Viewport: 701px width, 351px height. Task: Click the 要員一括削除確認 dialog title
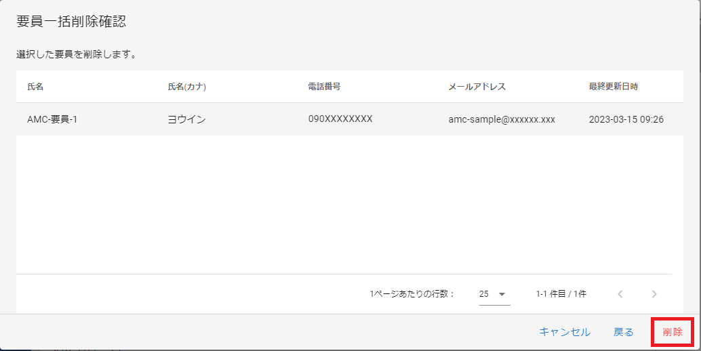pos(71,22)
